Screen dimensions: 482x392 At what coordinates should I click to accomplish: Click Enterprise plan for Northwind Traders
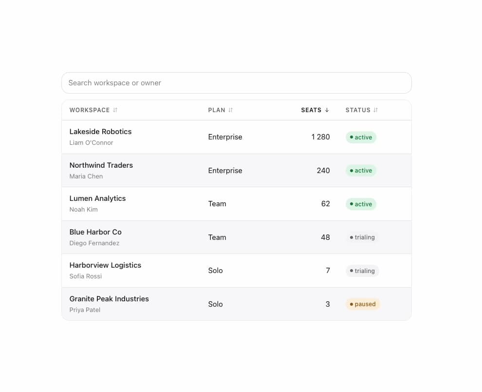point(225,170)
